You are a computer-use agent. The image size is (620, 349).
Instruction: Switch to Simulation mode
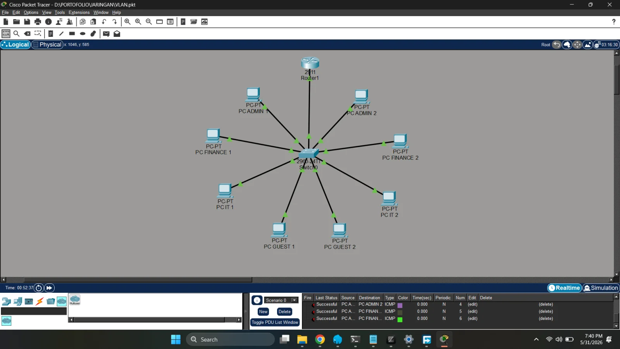[x=601, y=288]
